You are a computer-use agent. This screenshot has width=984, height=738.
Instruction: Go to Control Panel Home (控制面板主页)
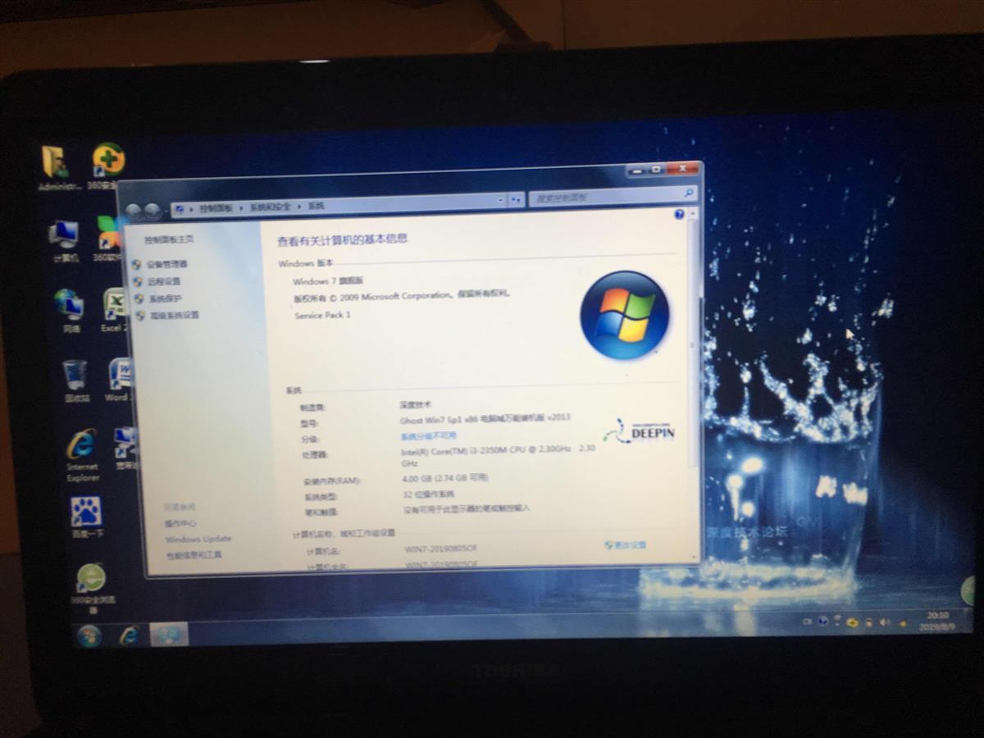point(169,240)
